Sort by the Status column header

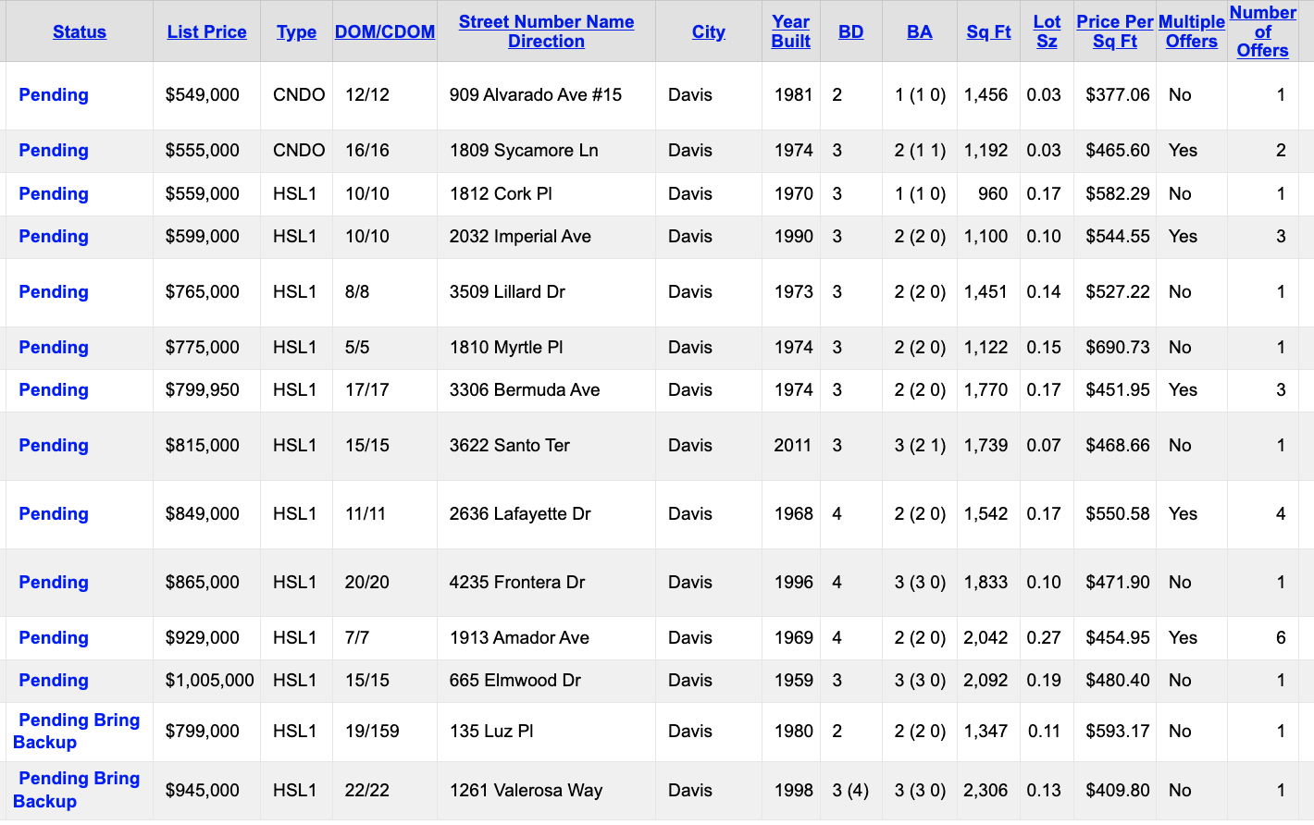(80, 31)
